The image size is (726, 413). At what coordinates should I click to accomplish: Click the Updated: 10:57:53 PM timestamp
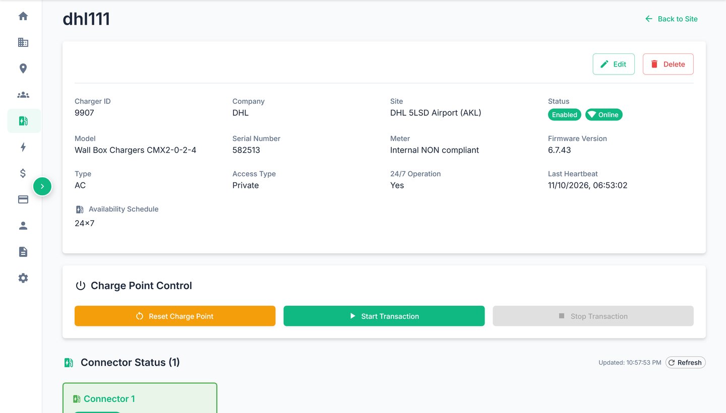(x=630, y=363)
